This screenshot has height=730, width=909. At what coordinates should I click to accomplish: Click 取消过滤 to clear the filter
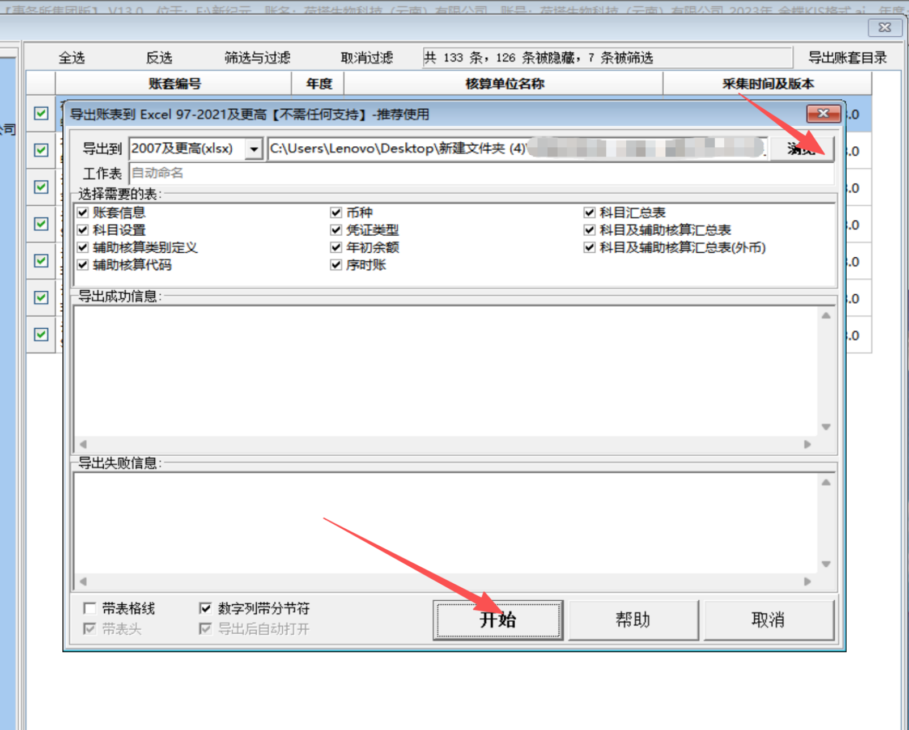(367, 58)
